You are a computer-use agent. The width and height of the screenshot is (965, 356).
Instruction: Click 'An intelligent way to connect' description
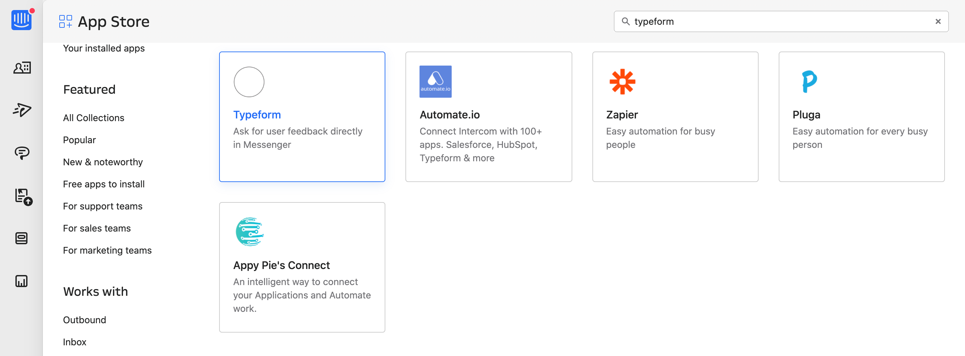(x=302, y=295)
